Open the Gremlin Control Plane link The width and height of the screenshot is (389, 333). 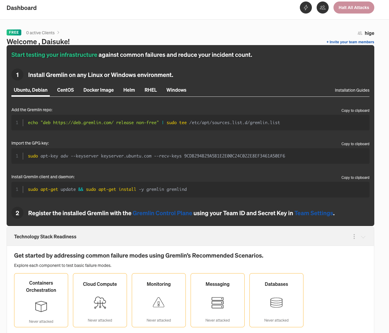(x=162, y=213)
